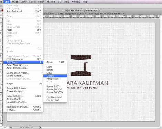Click the imjustcreative.psd window title
Screen dimensions: 162x129
82,11
